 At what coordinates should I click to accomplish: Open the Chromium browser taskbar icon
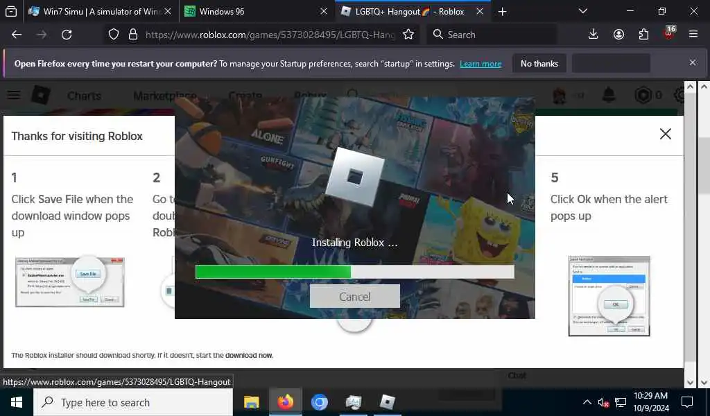coord(319,402)
